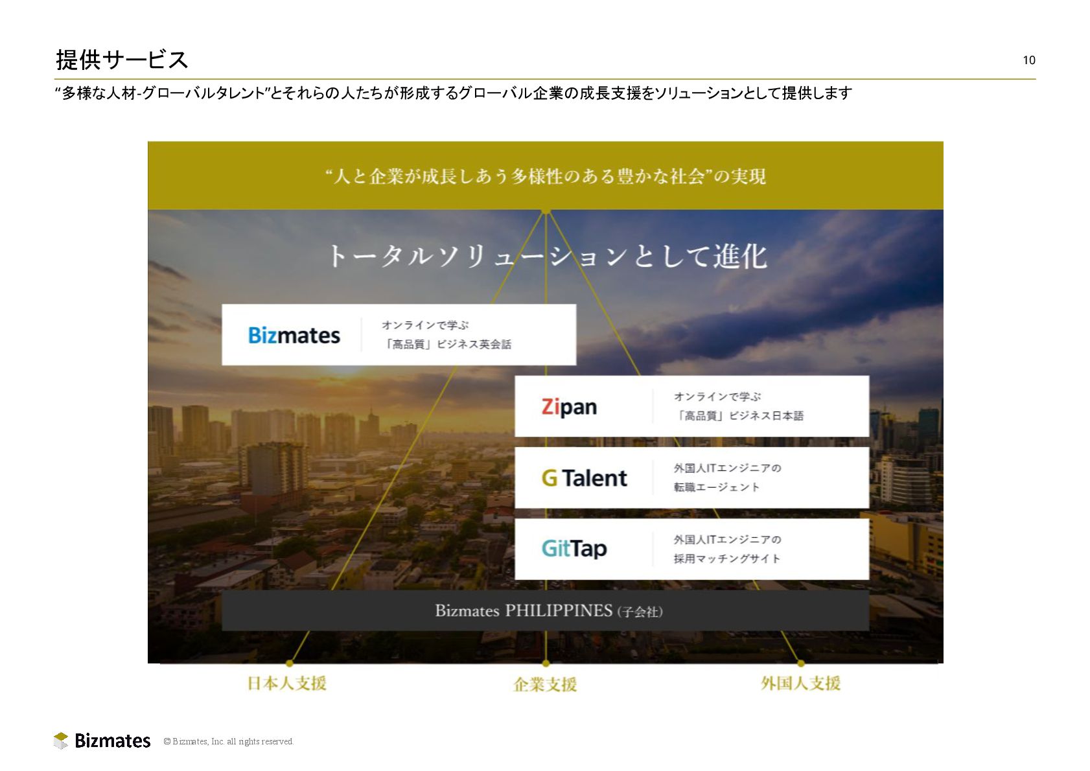The width and height of the screenshot is (1090, 771).
Task: Click the text 「高品質」ビジネス日本語
Action: (x=739, y=415)
